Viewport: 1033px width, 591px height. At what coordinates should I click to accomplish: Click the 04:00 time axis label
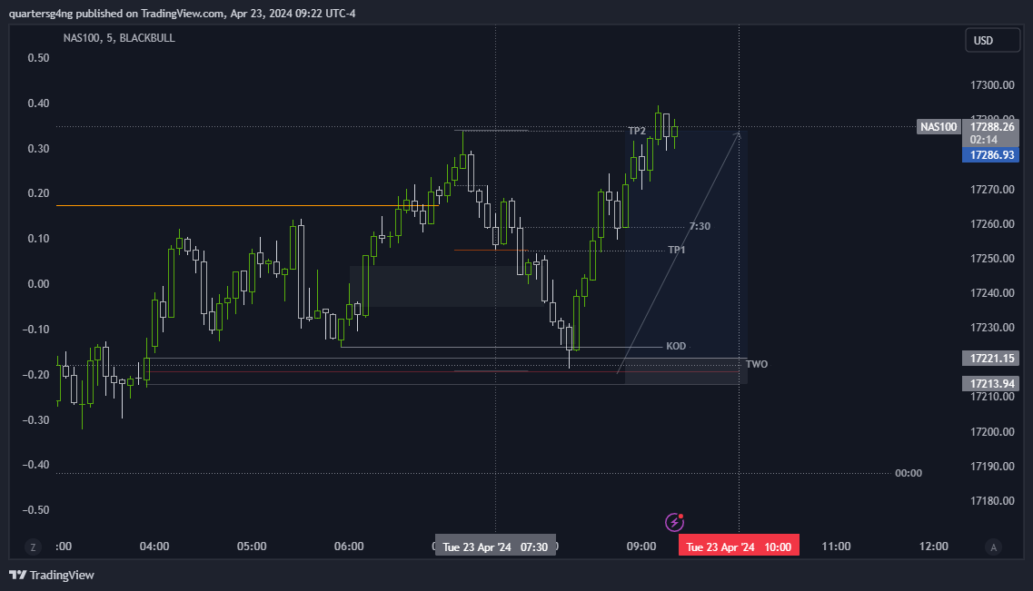coord(154,547)
